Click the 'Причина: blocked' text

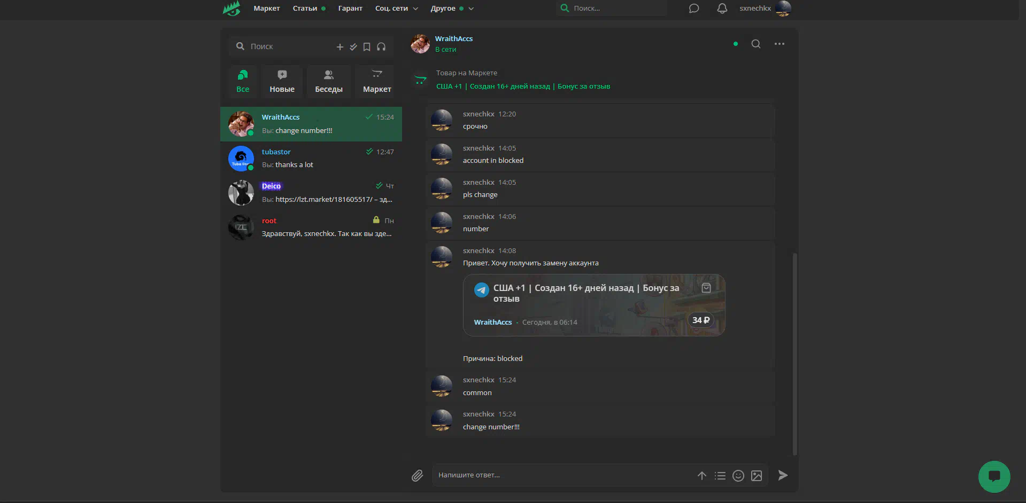click(492, 359)
